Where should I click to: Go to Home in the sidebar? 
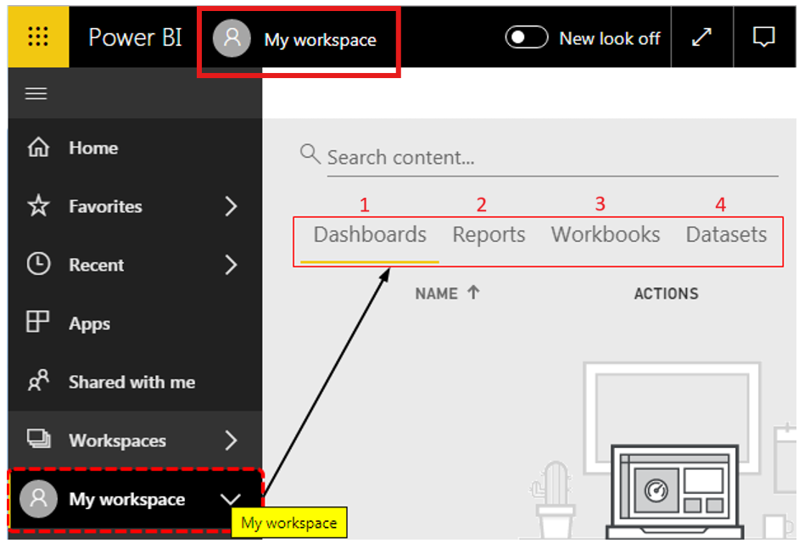pyautogui.click(x=93, y=148)
